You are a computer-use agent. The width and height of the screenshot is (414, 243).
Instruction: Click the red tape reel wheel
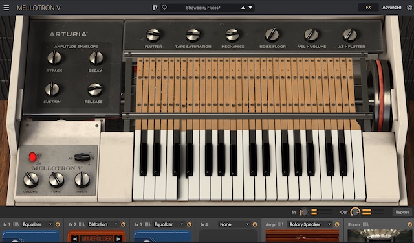point(380,95)
